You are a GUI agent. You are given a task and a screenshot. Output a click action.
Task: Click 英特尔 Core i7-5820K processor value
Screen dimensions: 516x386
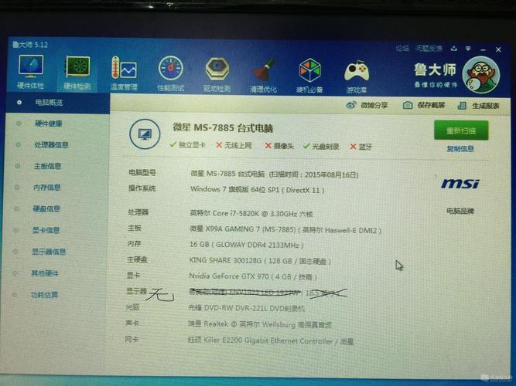click(251, 214)
